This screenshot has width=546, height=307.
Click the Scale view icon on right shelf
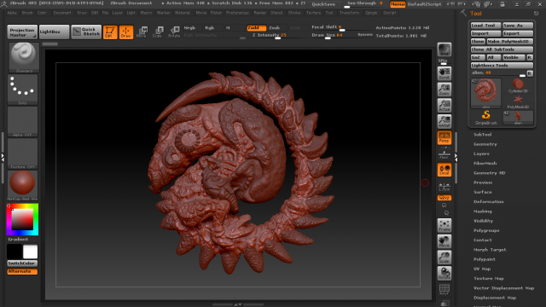click(x=444, y=258)
